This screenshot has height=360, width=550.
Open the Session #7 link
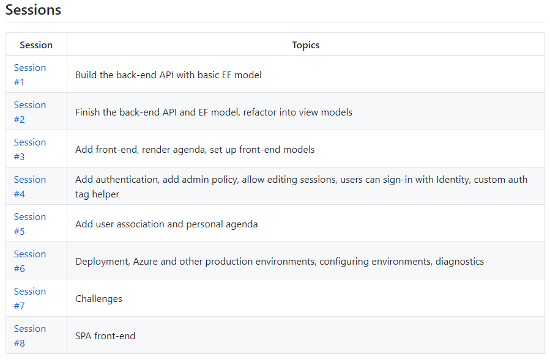pos(30,298)
